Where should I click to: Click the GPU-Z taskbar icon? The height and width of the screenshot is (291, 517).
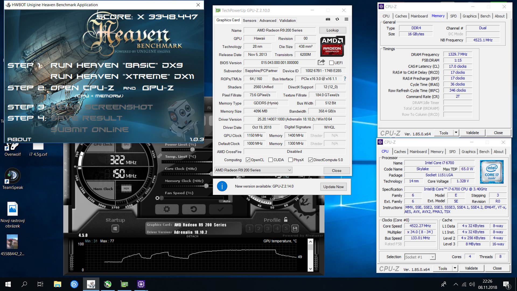tap(124, 284)
